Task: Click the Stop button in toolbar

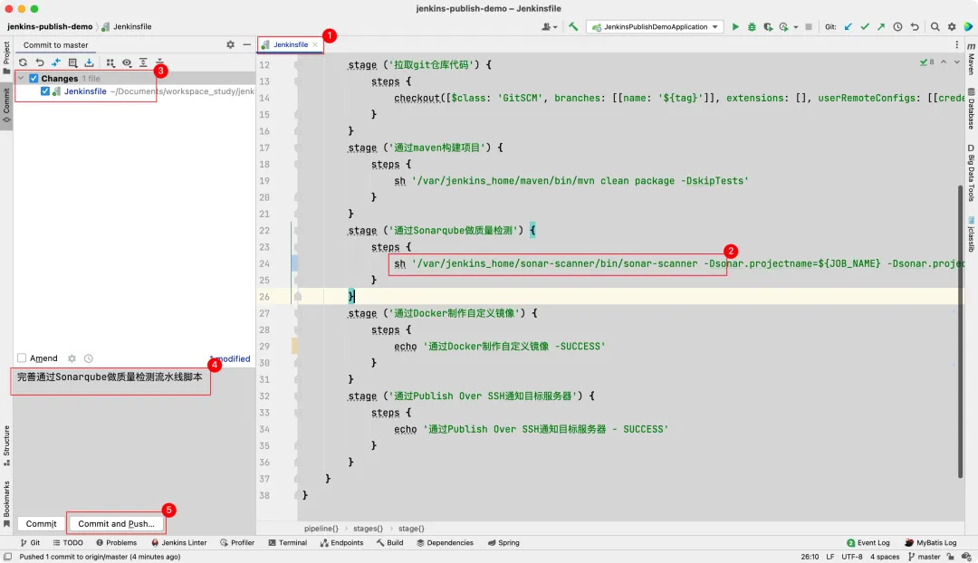Action: [809, 27]
